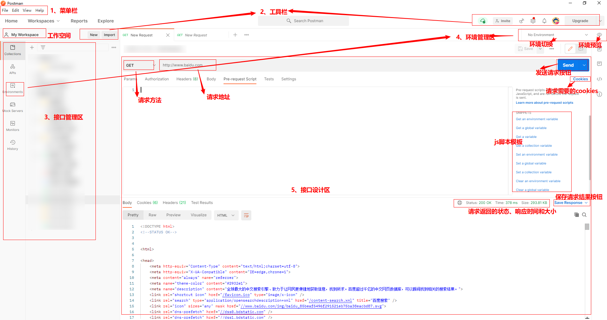The width and height of the screenshot is (607, 320).
Task: Open a new request tab with plus
Action: pos(235,35)
